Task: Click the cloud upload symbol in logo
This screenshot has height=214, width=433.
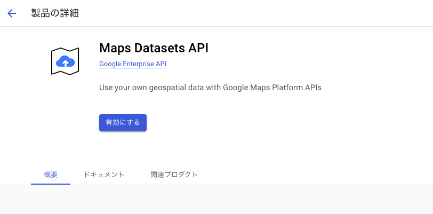Action: [x=65, y=61]
